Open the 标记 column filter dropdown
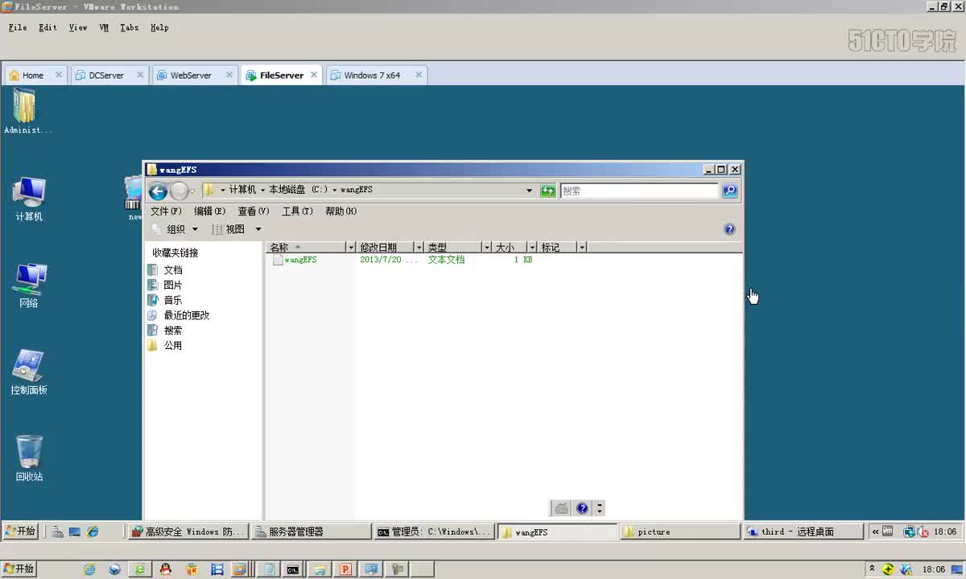Image resolution: width=966 pixels, height=579 pixels. [x=582, y=247]
